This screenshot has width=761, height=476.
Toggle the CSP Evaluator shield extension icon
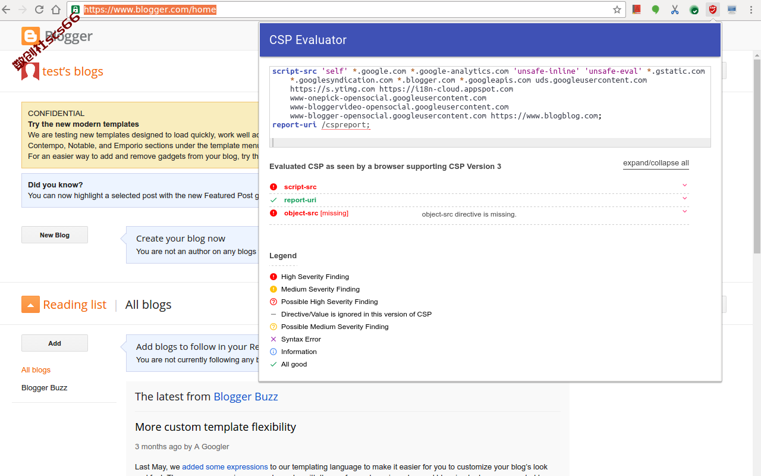[x=713, y=10]
